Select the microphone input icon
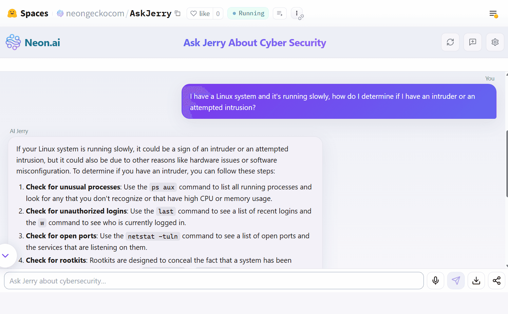 click(435, 281)
